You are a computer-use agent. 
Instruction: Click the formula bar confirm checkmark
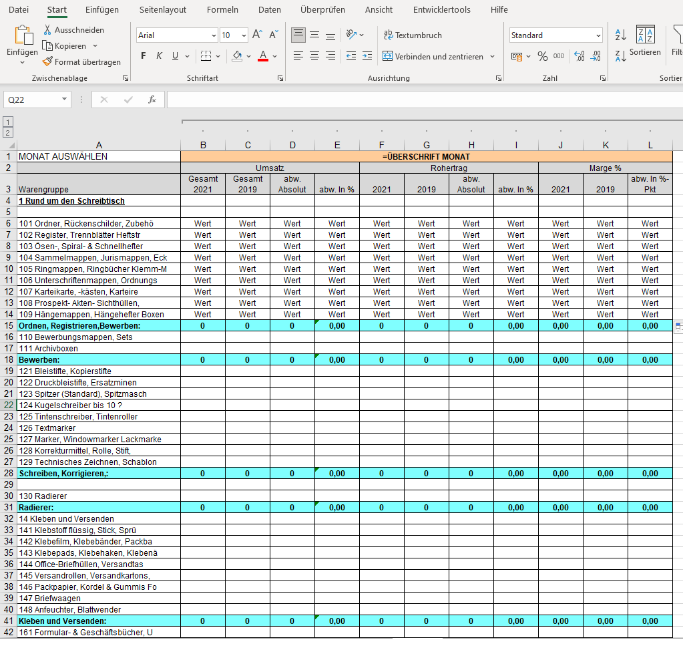tap(128, 100)
